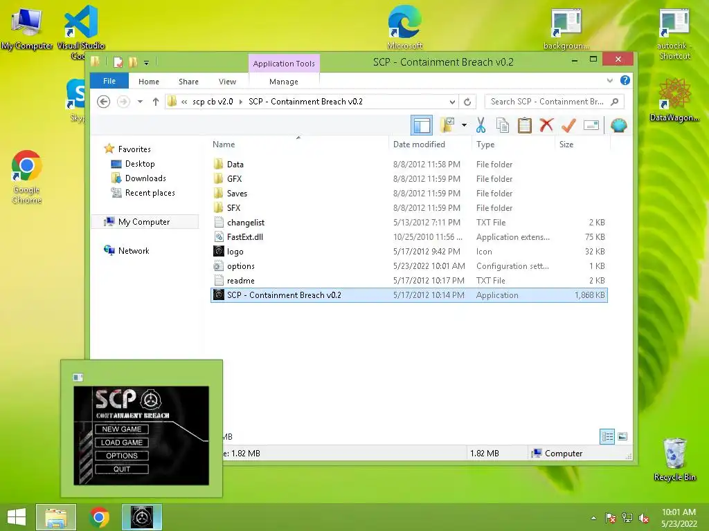Expand the hidden path chevrons in address bar
The height and width of the screenshot is (531, 709).
(184, 102)
